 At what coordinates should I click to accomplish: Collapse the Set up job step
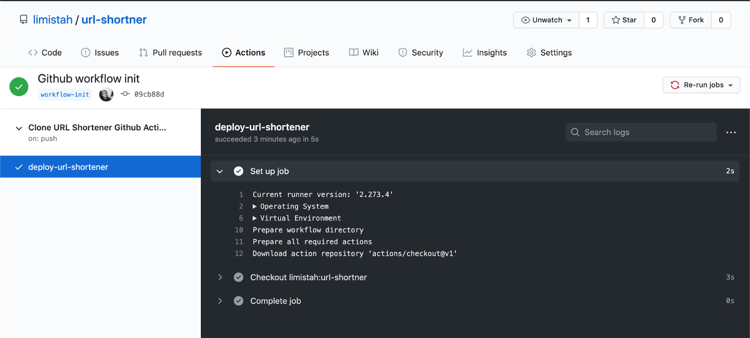(x=220, y=171)
